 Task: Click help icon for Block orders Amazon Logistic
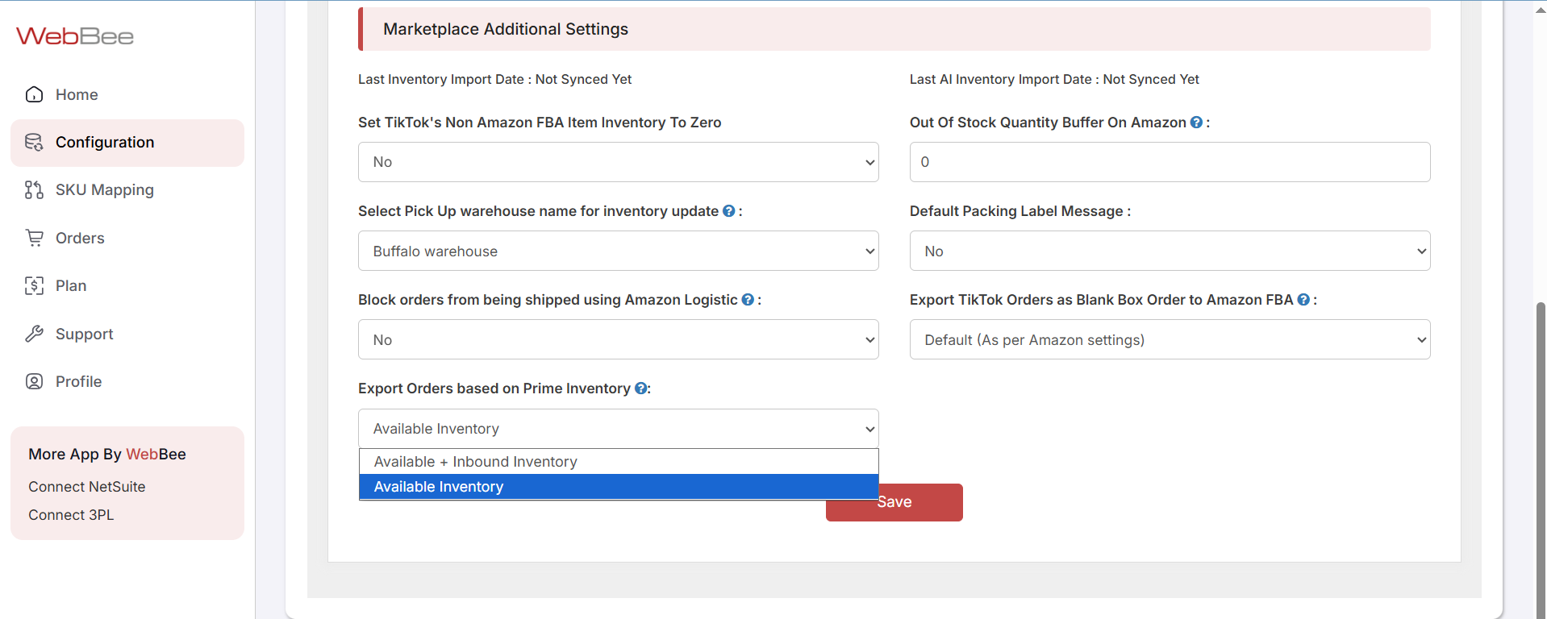[748, 300]
